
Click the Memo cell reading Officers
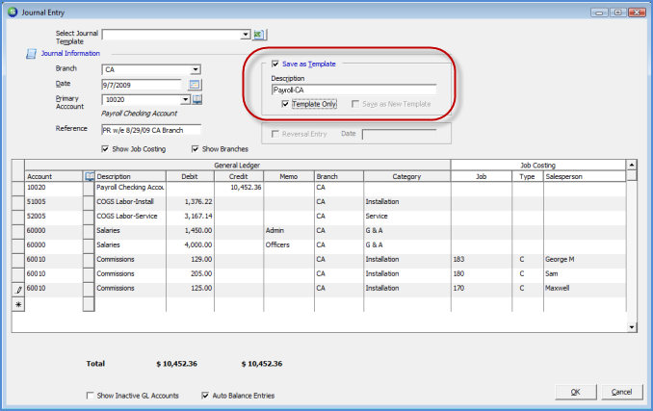(x=289, y=245)
